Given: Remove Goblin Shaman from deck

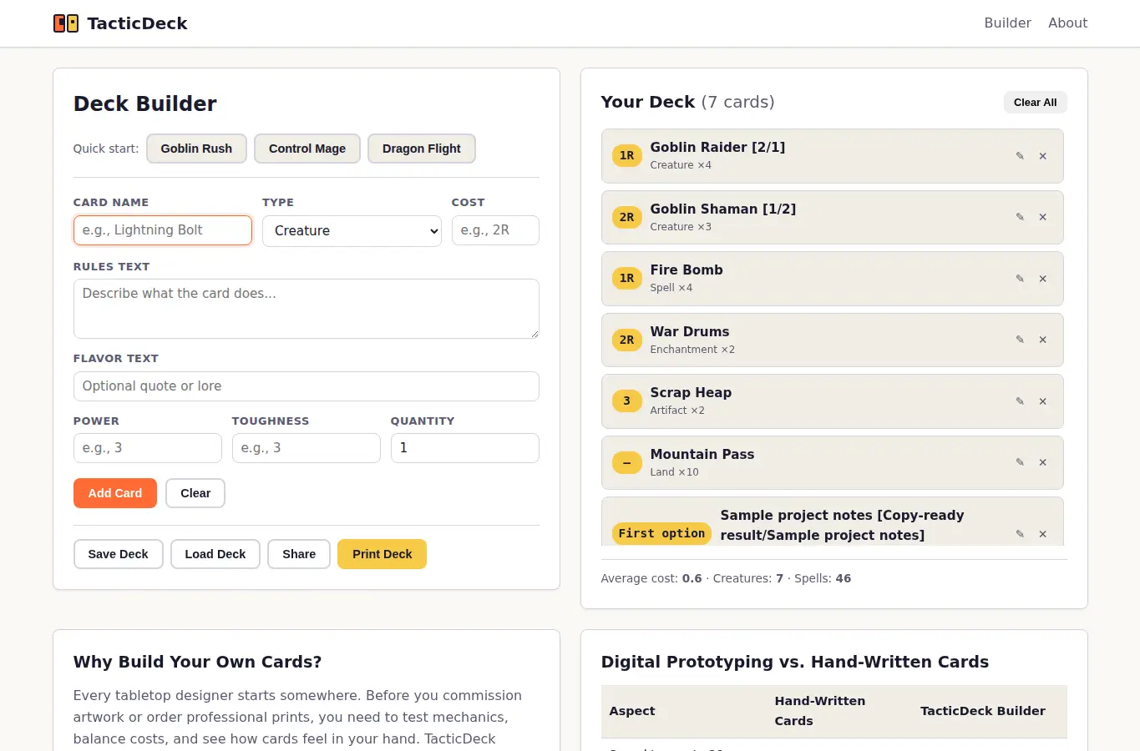Looking at the screenshot, I should (1043, 217).
